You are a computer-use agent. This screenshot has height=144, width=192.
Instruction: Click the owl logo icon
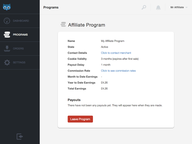click(7, 7)
